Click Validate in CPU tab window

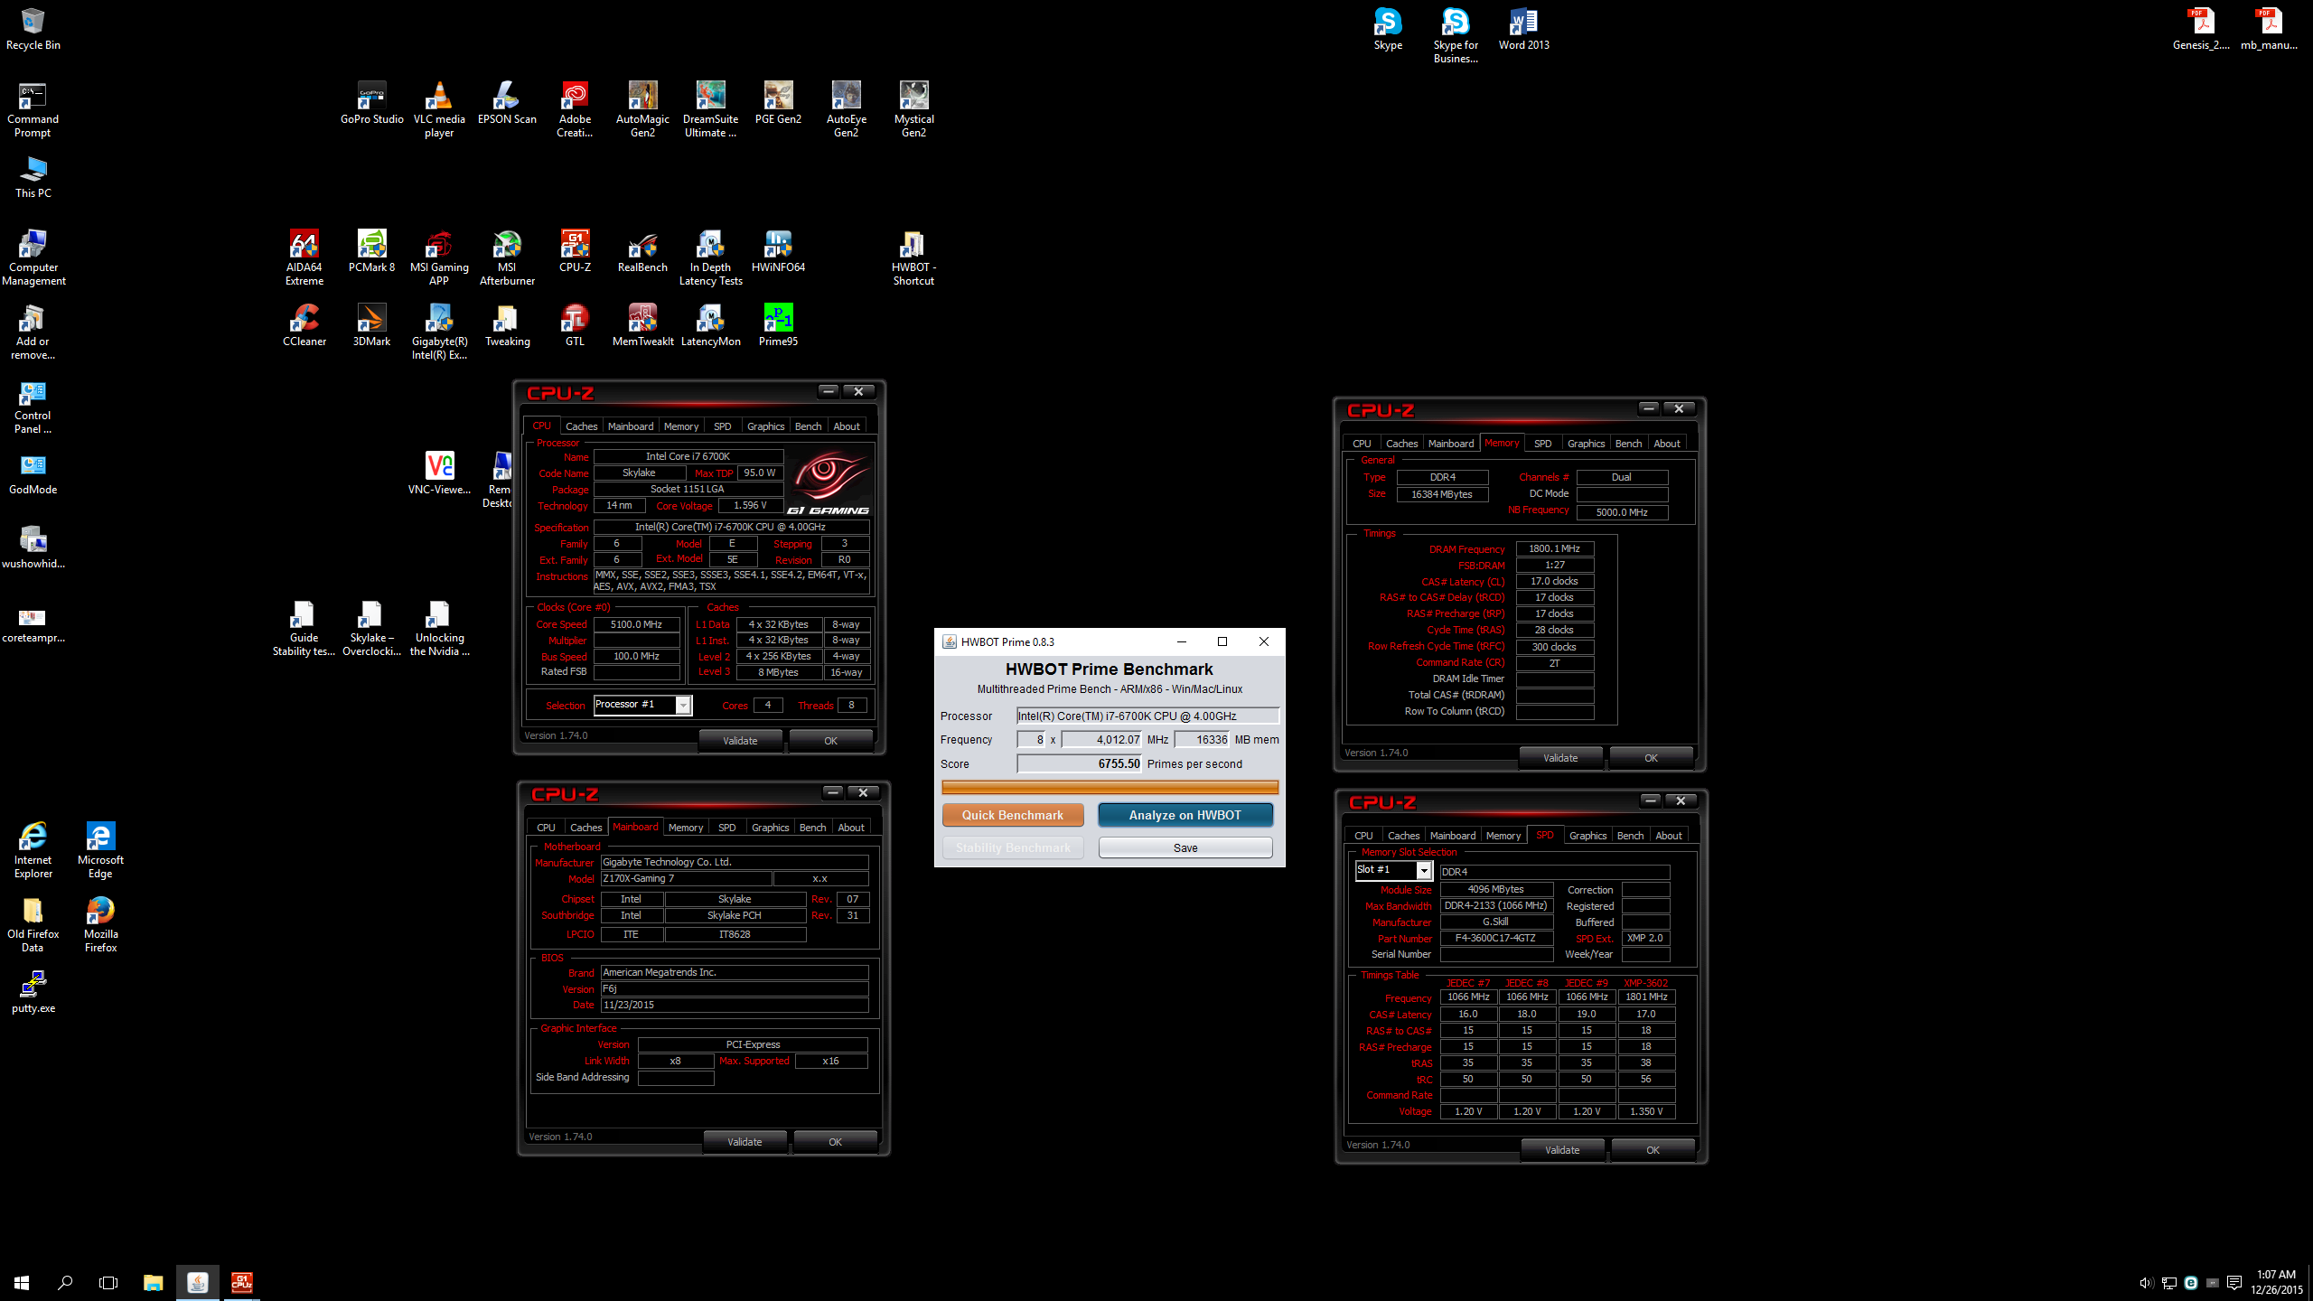740,741
